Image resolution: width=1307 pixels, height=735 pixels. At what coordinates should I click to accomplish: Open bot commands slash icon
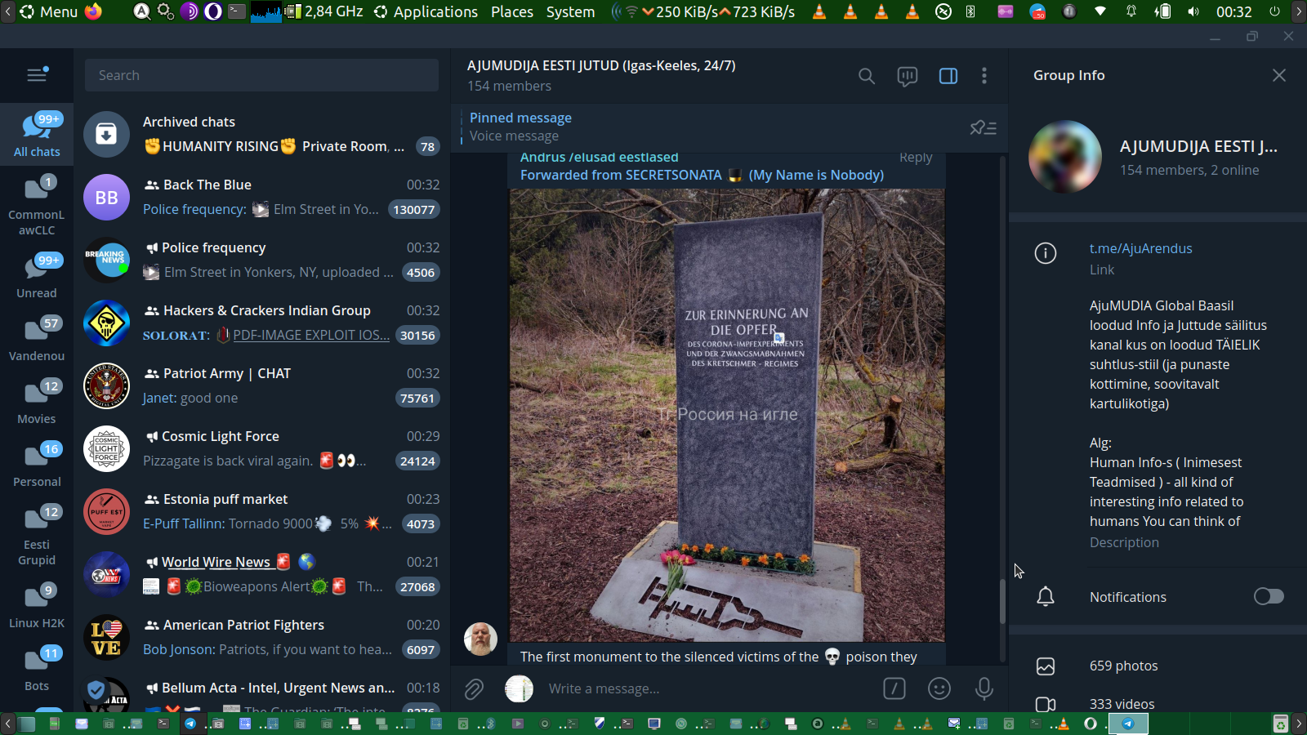894,688
